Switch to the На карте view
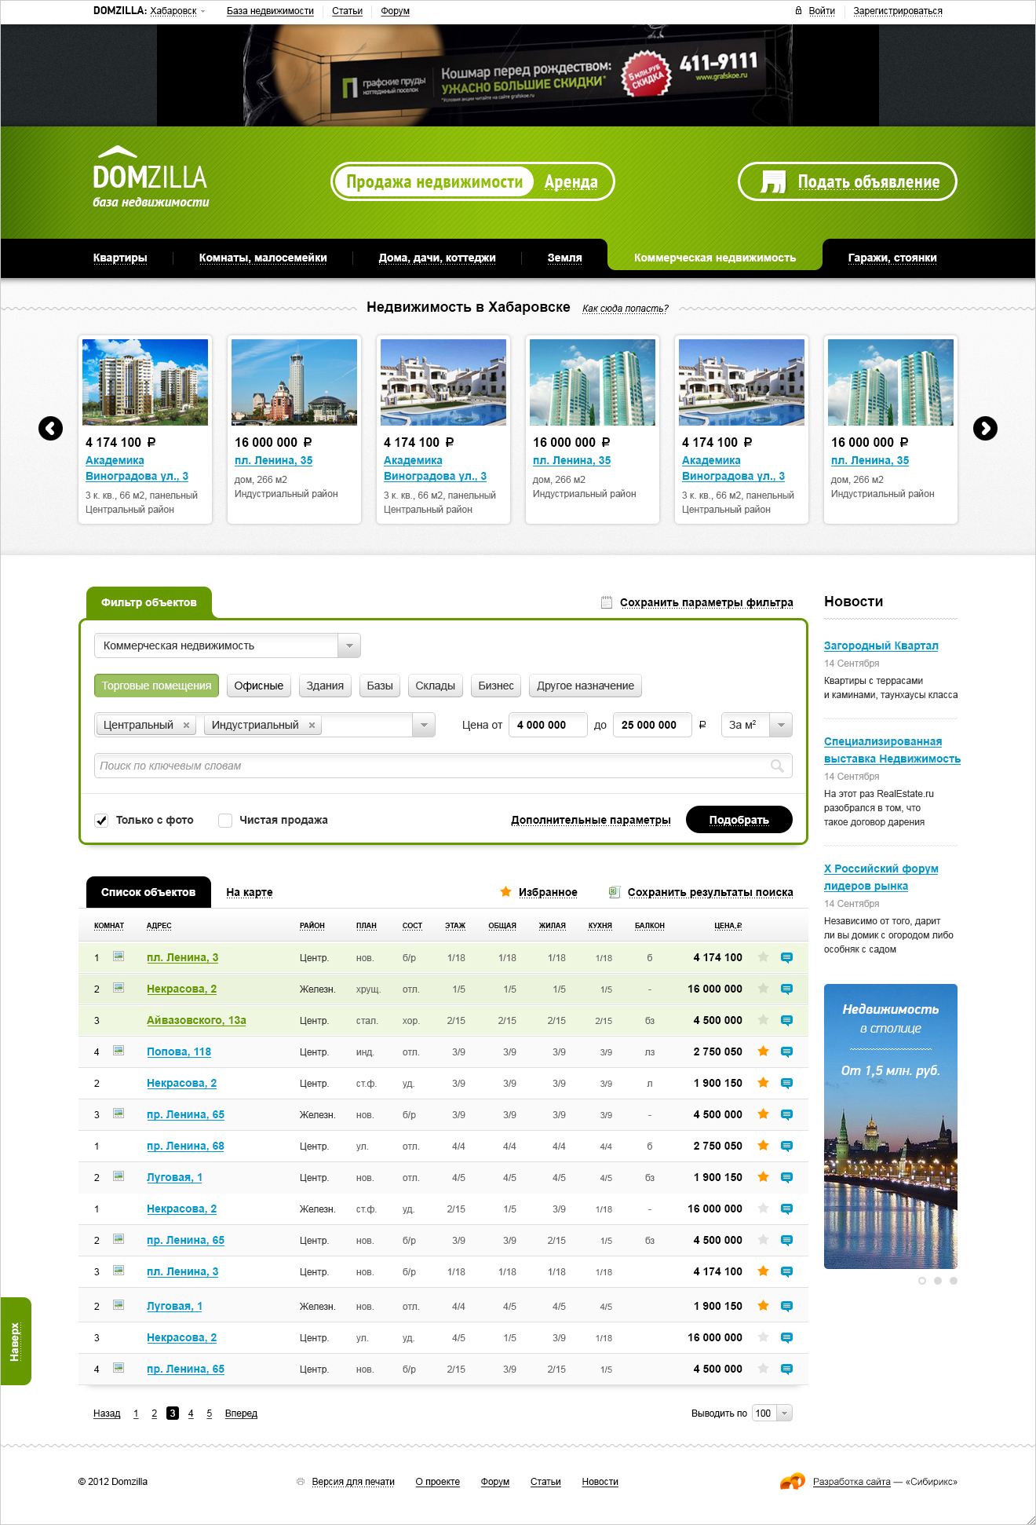This screenshot has width=1036, height=1525. (250, 892)
